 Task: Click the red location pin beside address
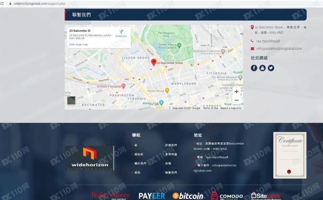[252, 28]
